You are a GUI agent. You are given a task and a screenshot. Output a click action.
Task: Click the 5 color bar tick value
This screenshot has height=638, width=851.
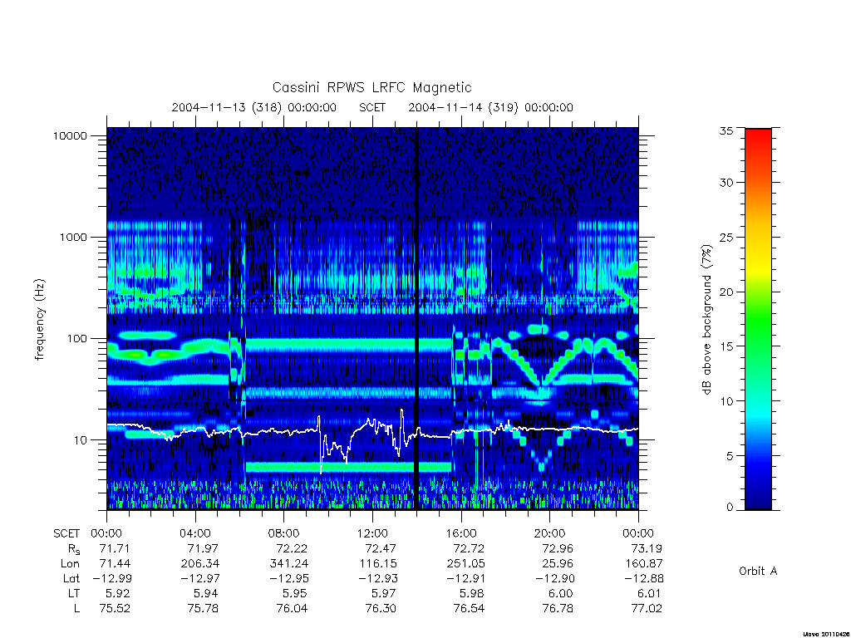(730, 456)
